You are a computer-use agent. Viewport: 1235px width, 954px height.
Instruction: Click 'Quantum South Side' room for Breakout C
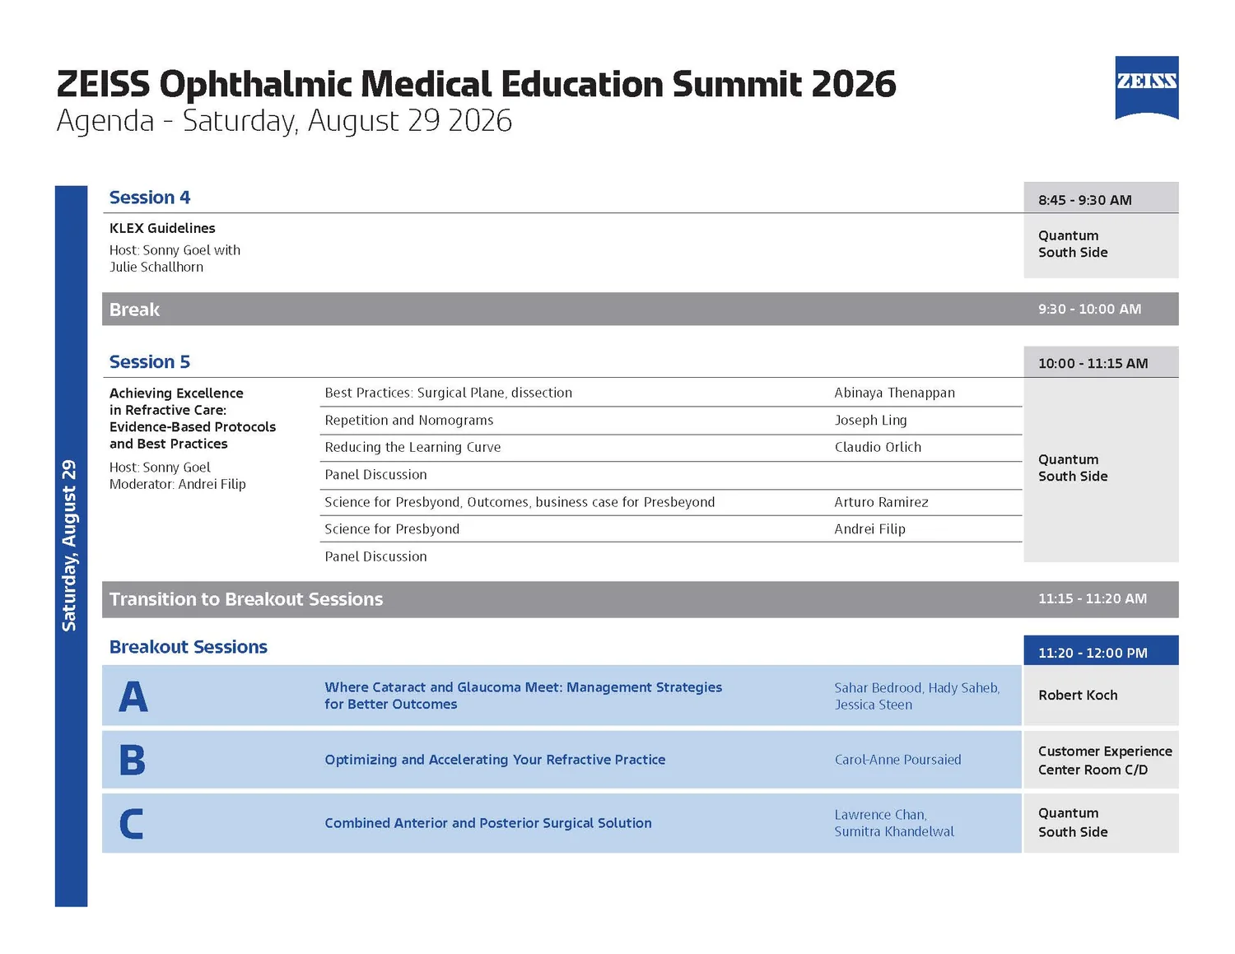(1073, 822)
